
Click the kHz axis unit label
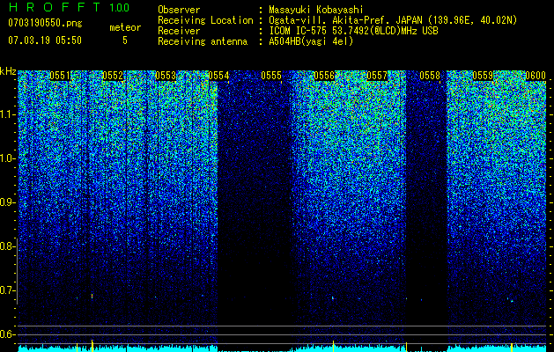click(x=8, y=71)
